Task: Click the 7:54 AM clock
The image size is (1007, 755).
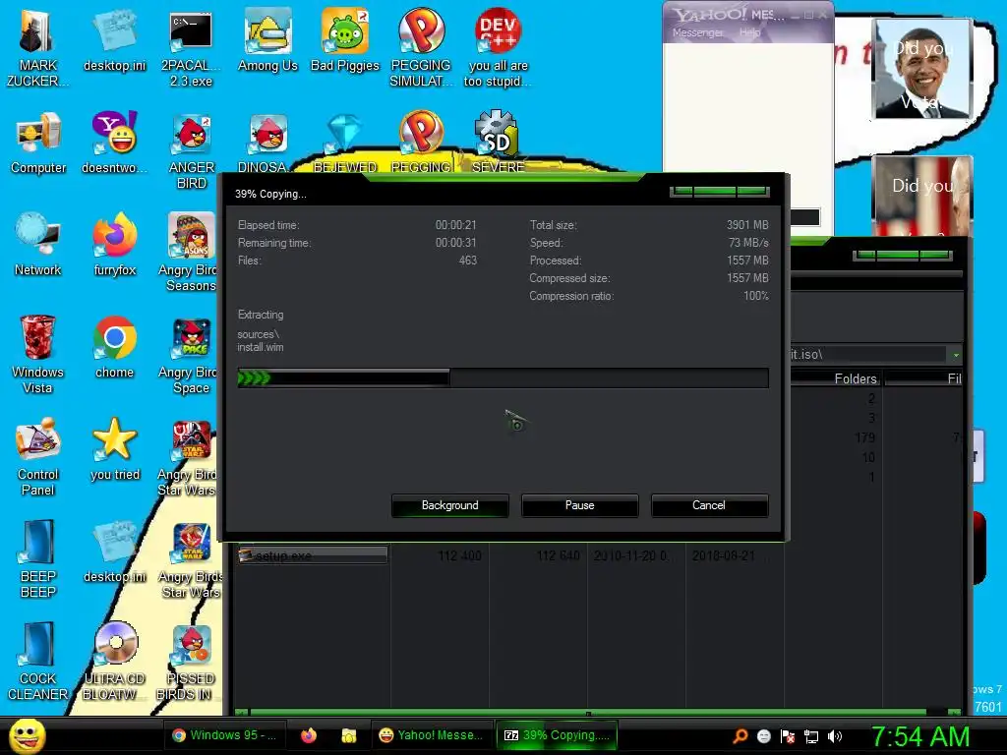Action: pyautogui.click(x=920, y=736)
